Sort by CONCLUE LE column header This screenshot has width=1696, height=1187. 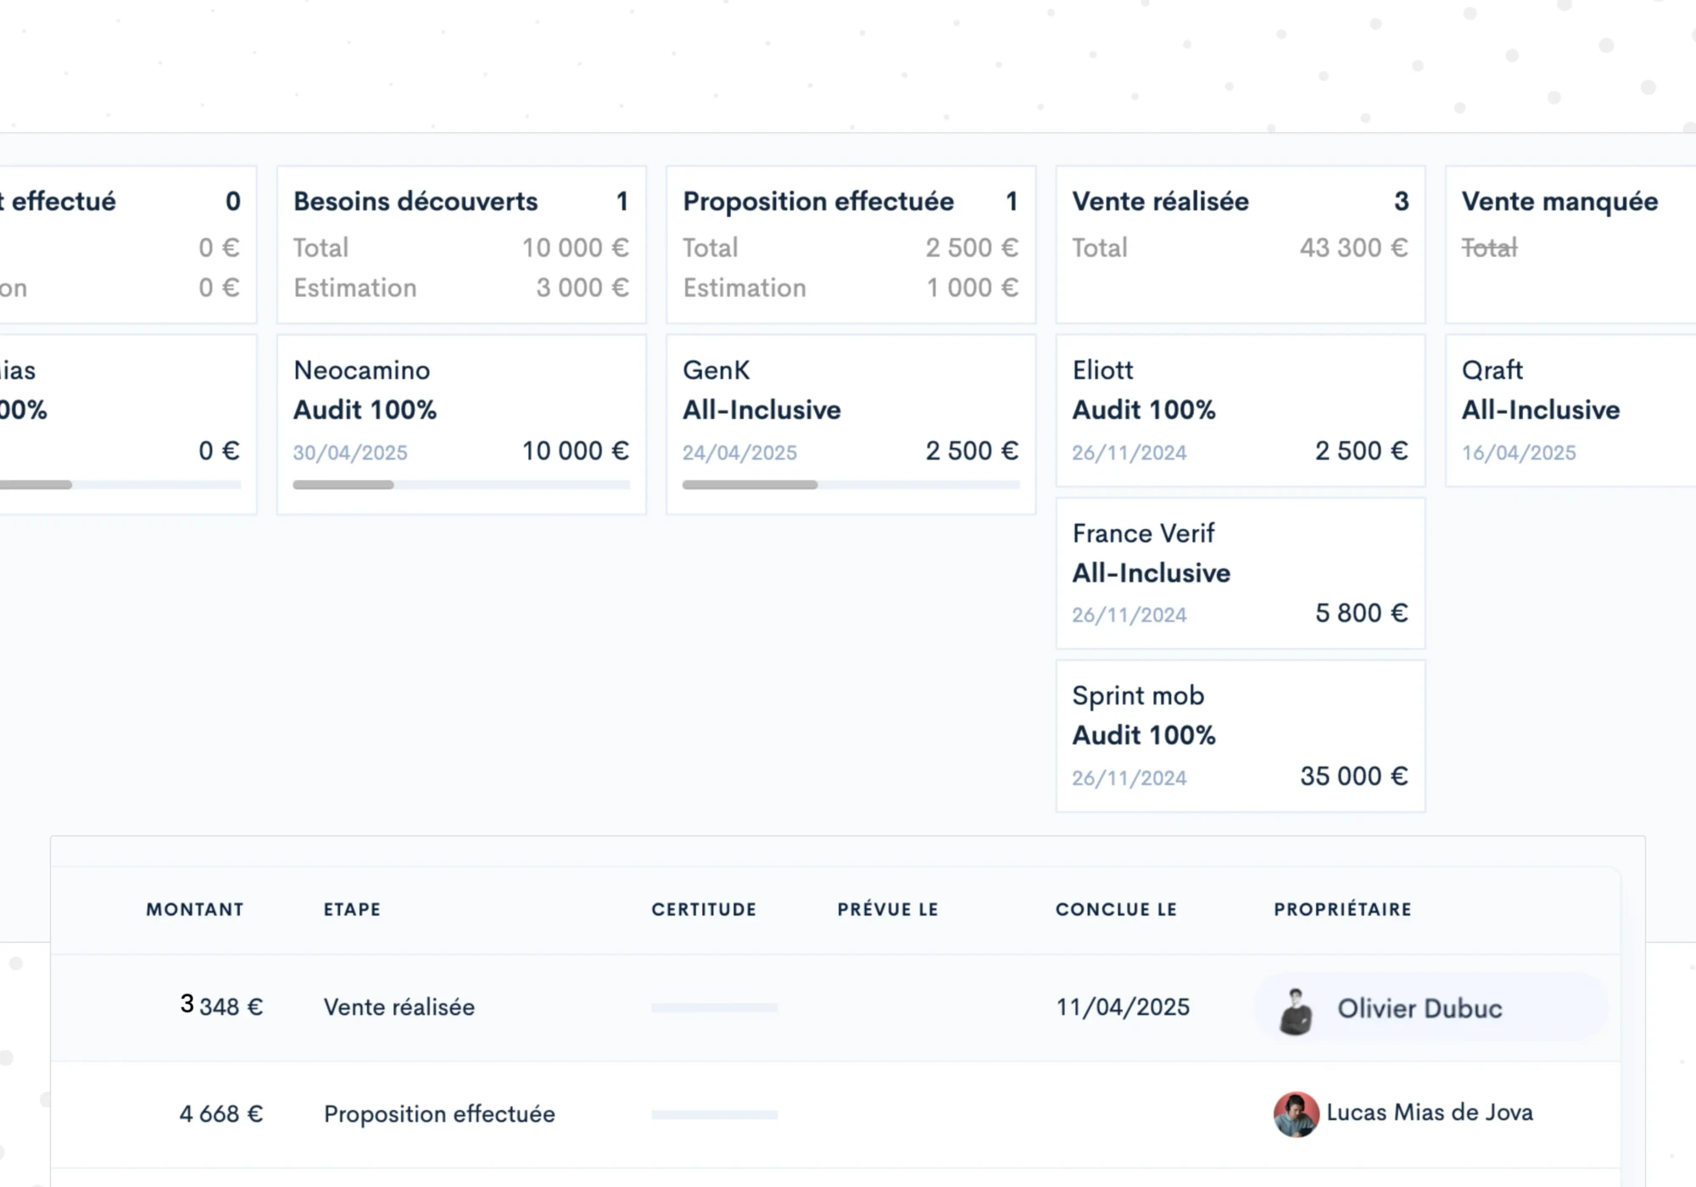click(x=1116, y=910)
